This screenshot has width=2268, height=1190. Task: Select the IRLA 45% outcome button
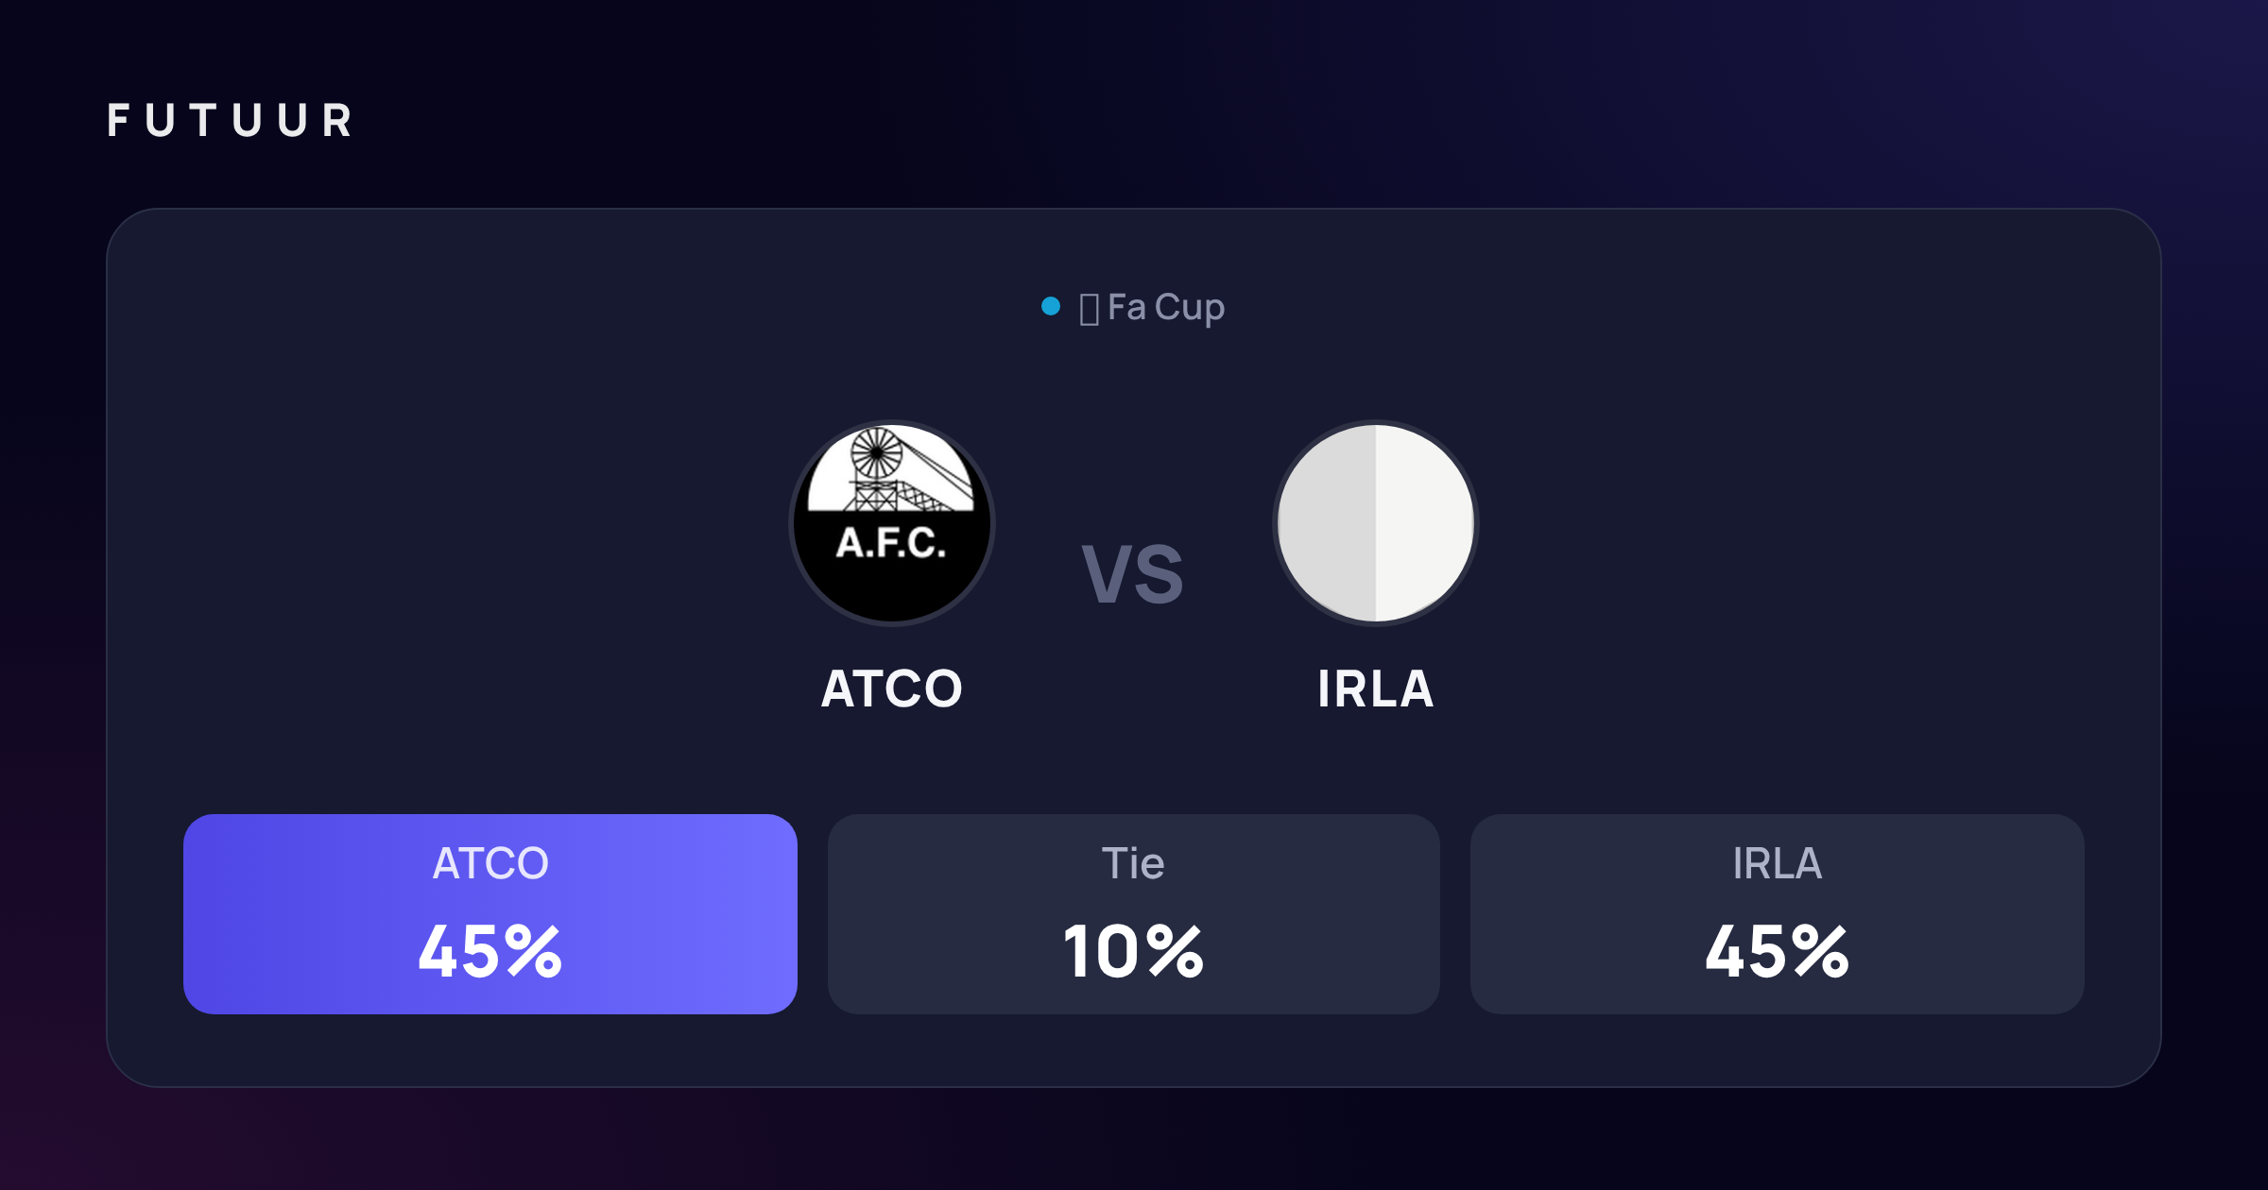(x=1778, y=914)
